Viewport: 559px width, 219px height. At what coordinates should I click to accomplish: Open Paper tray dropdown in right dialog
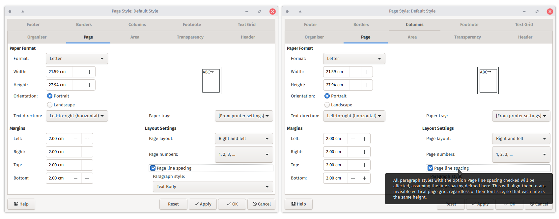click(521, 116)
